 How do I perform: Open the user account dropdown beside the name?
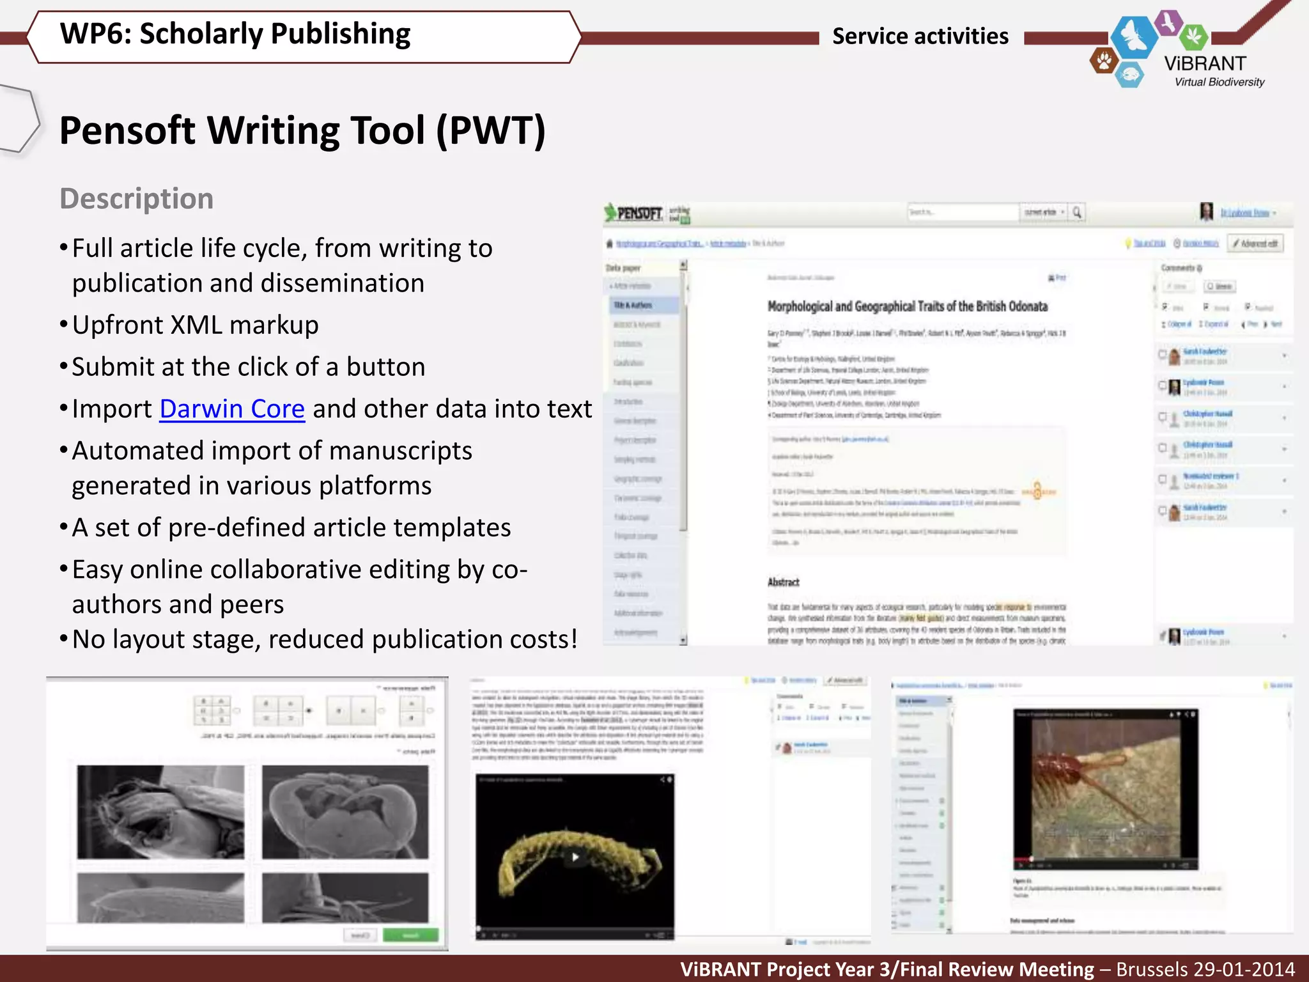pyautogui.click(x=1274, y=213)
